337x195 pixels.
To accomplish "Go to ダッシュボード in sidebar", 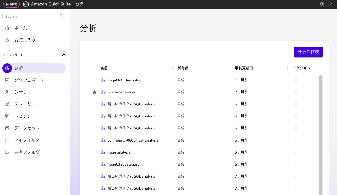I will point(29,80).
